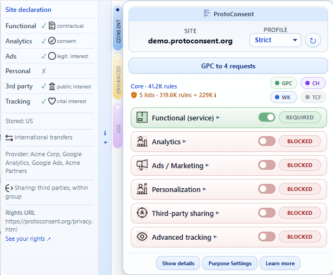Enable the Ads / Marketing toggle
This screenshot has height=275, width=333.
267,165
